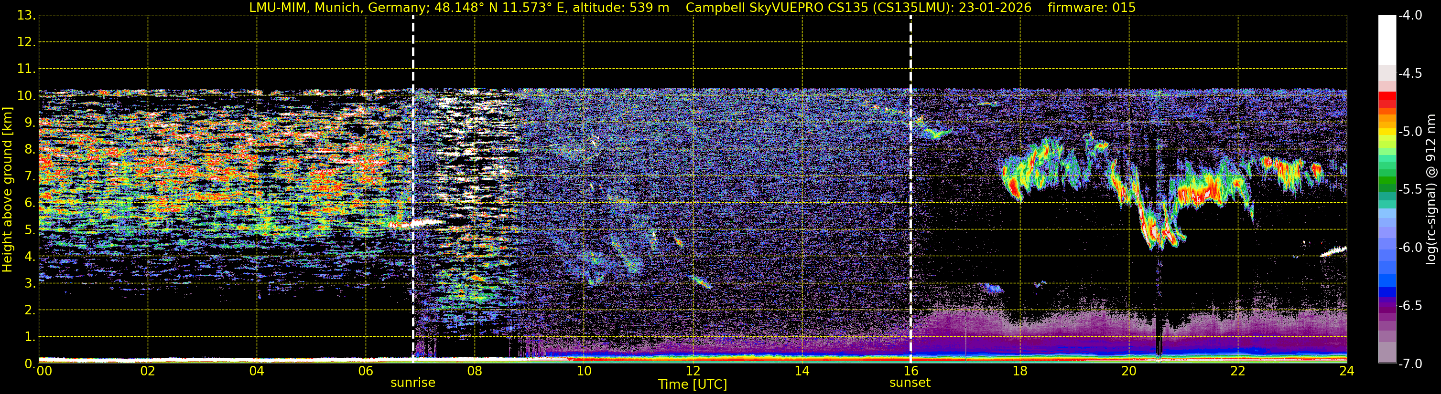Click the '-6.5' colorbar tick label
1441x394 pixels.
point(1410,306)
